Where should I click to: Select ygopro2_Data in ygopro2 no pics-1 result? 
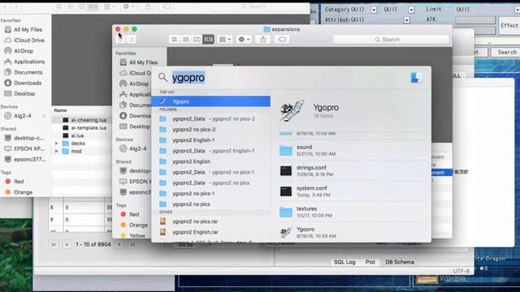210,172
